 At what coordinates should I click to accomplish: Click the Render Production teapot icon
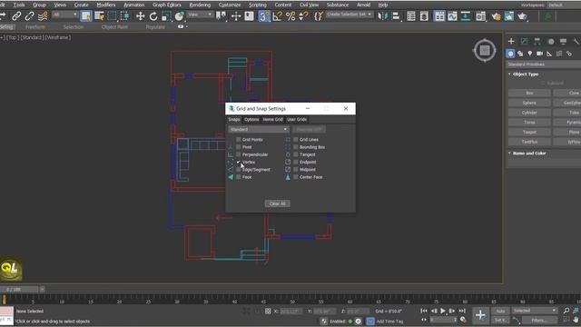click(523, 16)
